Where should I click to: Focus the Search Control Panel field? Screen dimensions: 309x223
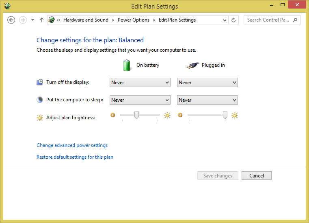click(272, 20)
